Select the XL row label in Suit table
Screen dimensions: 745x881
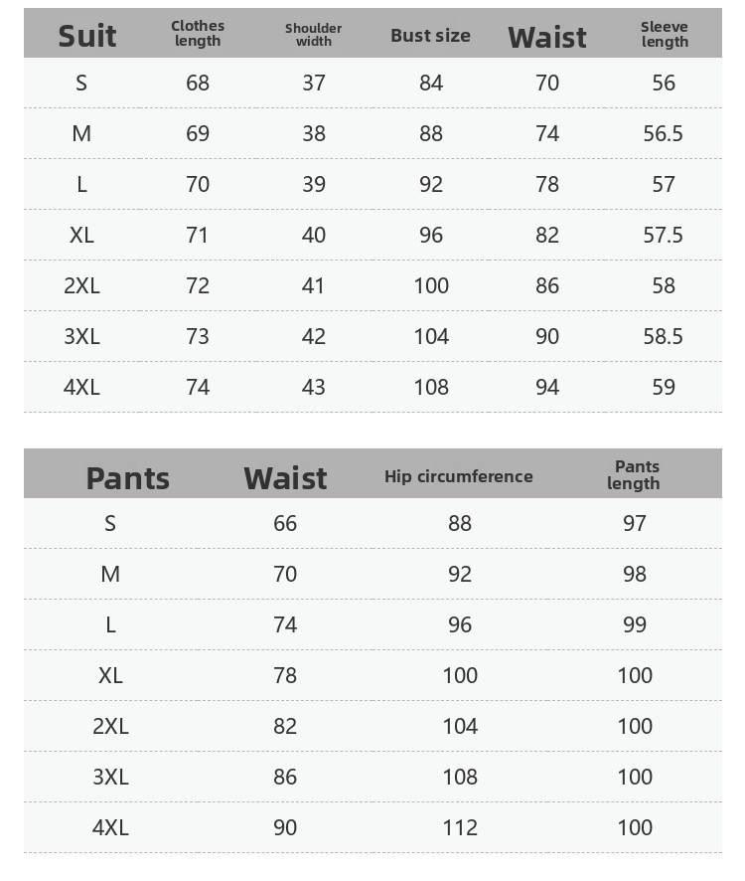pyautogui.click(x=81, y=235)
